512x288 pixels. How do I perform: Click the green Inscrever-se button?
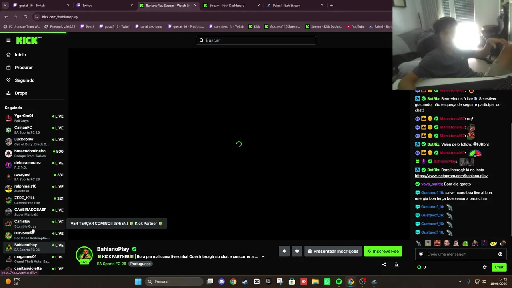pos(383,251)
